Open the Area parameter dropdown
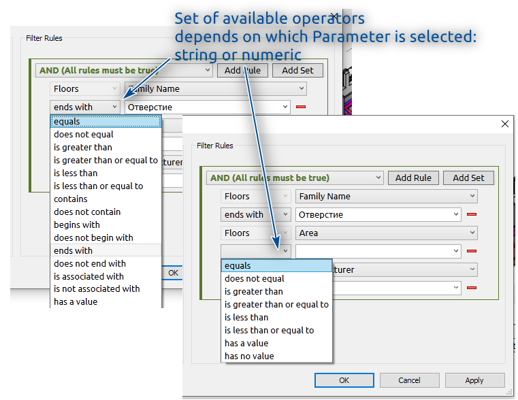 (x=386, y=233)
